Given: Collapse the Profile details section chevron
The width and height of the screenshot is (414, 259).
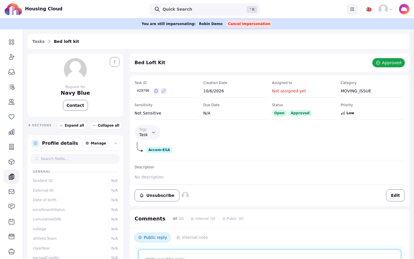Looking at the screenshot, I should pos(116,143).
